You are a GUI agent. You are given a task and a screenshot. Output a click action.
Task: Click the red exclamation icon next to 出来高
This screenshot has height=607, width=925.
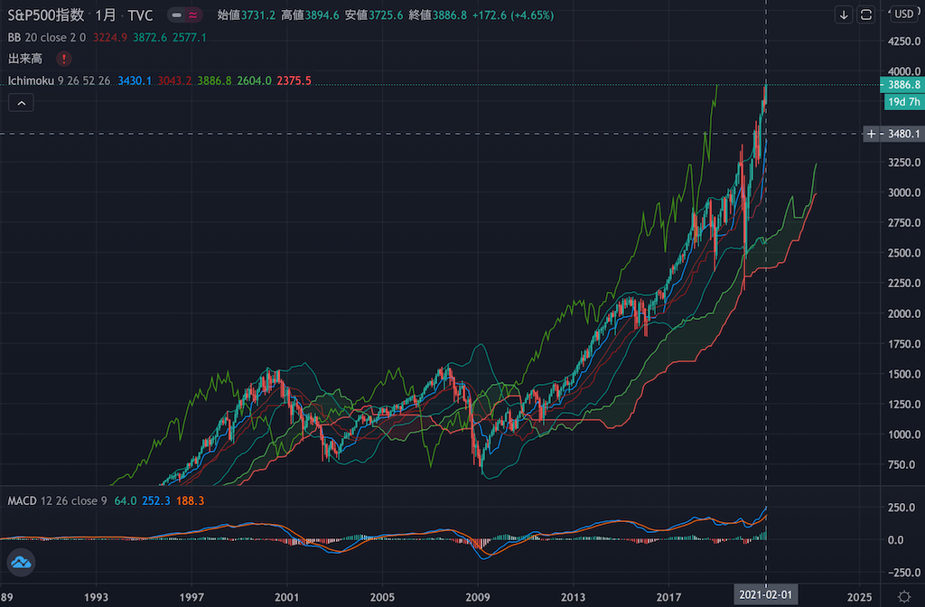(x=64, y=59)
